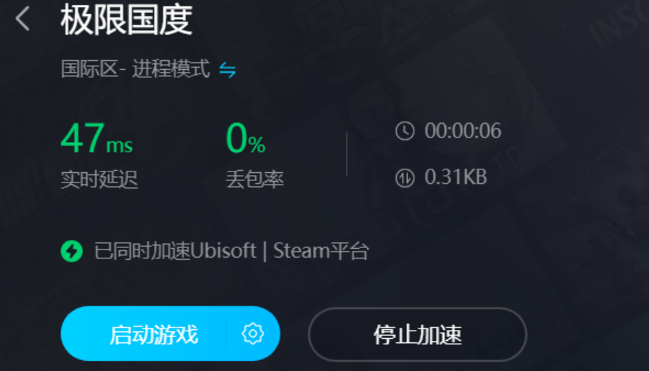Image resolution: width=649 pixels, height=371 pixels.
Task: Go back using the left chevron arrow
Action: [23, 18]
